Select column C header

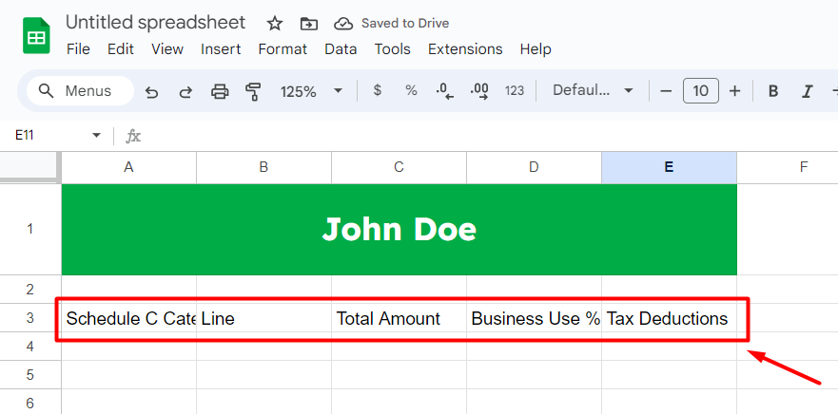click(400, 167)
